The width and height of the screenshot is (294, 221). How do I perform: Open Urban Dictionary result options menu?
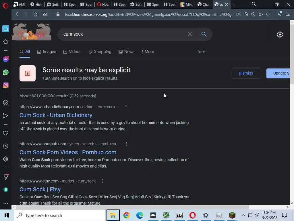(126, 107)
